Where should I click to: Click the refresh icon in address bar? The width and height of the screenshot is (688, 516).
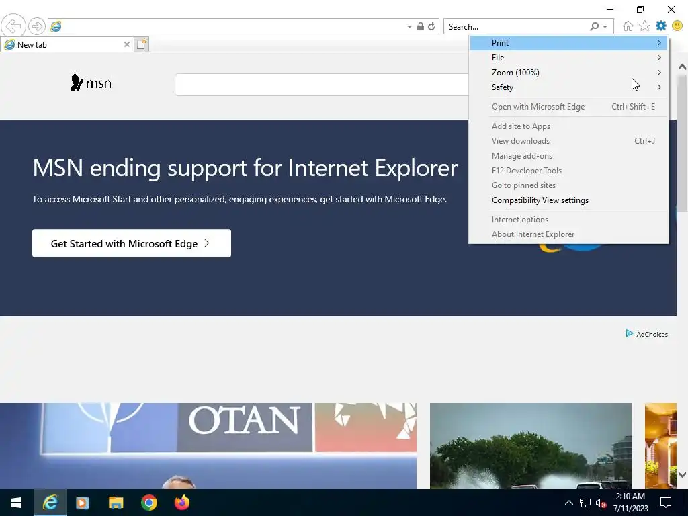[x=431, y=26]
